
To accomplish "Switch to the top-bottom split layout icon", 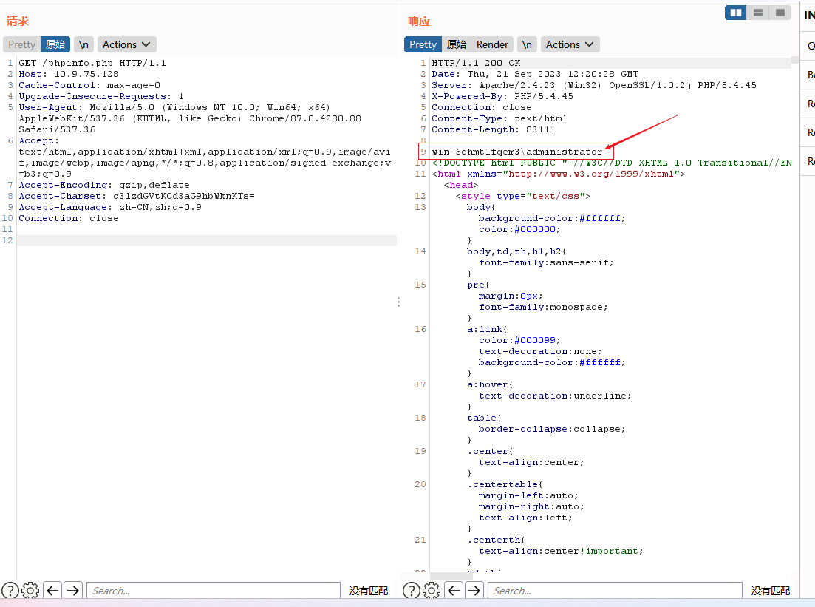I will [757, 13].
